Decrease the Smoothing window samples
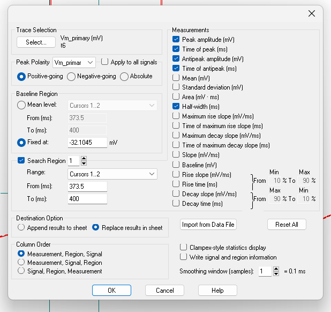The image size is (331, 312). 276,273
